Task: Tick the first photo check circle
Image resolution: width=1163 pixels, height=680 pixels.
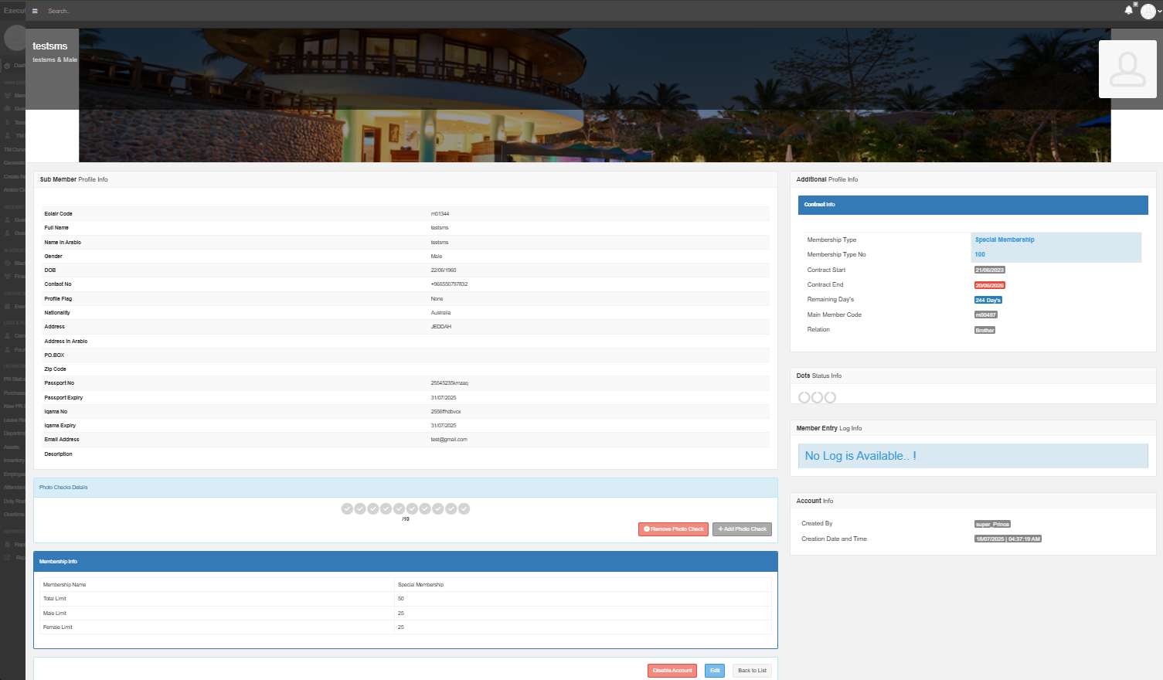Action: click(347, 508)
